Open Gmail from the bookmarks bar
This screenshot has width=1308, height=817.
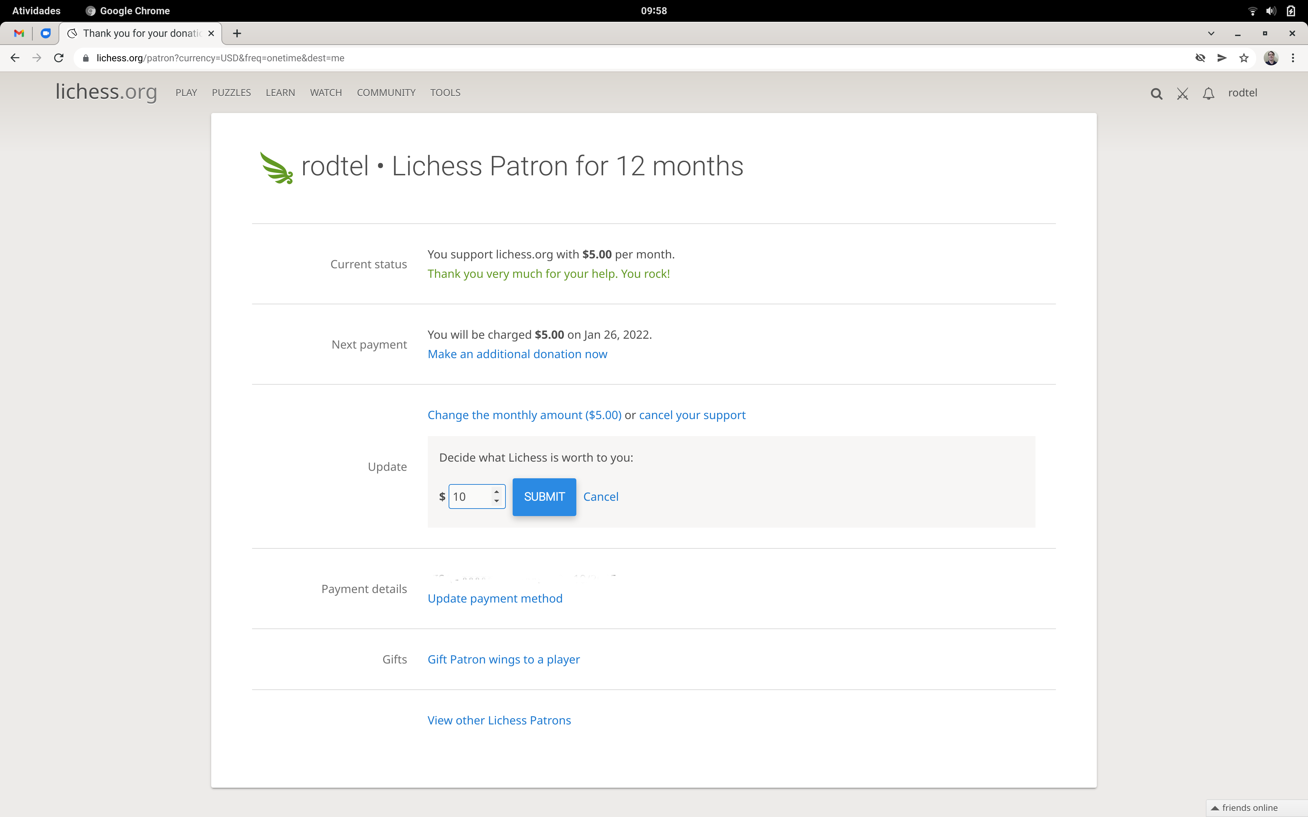pos(18,33)
